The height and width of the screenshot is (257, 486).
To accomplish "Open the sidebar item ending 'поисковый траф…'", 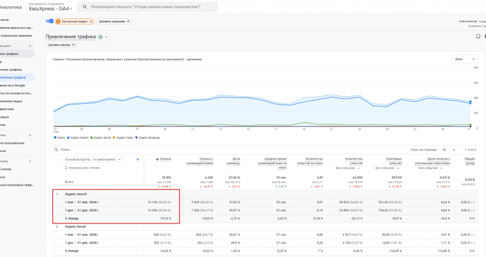I will [16, 185].
